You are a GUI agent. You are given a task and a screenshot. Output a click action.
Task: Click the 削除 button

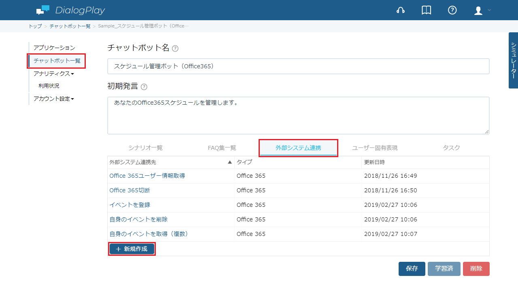tap(476, 269)
